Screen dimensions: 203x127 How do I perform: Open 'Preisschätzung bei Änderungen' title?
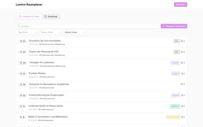coord(46,95)
